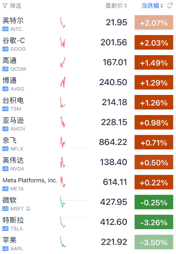
Task: Click the US market badge next to AAPL
Action: 6,248
